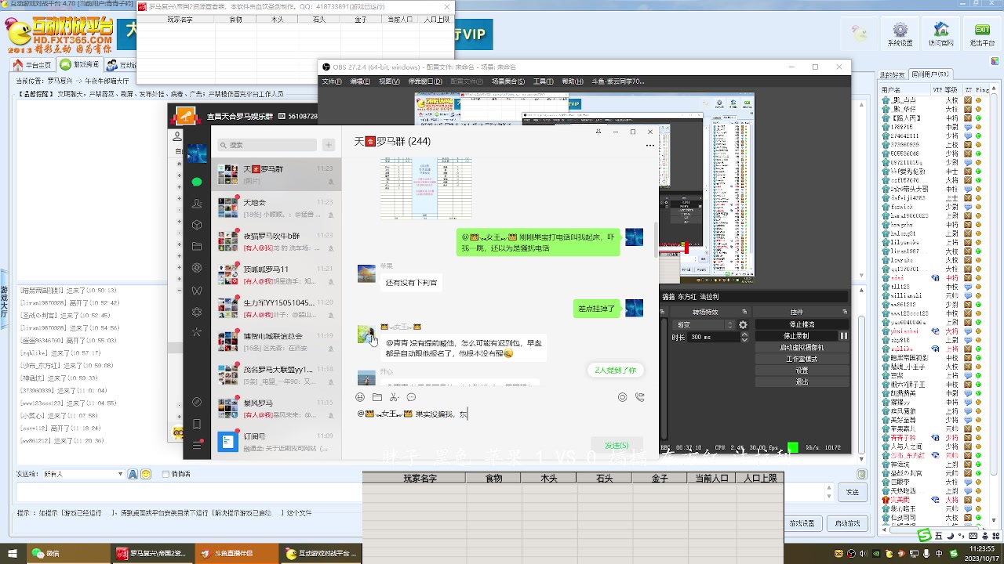The width and height of the screenshot is (1004, 564).
Task: Open the OBS 工具(T) menu
Action: click(x=544, y=81)
